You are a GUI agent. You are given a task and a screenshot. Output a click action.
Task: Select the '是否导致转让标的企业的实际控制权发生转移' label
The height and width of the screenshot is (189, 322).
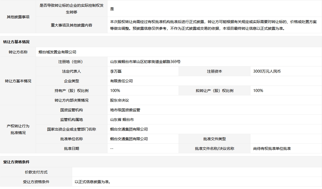click(x=72, y=9)
